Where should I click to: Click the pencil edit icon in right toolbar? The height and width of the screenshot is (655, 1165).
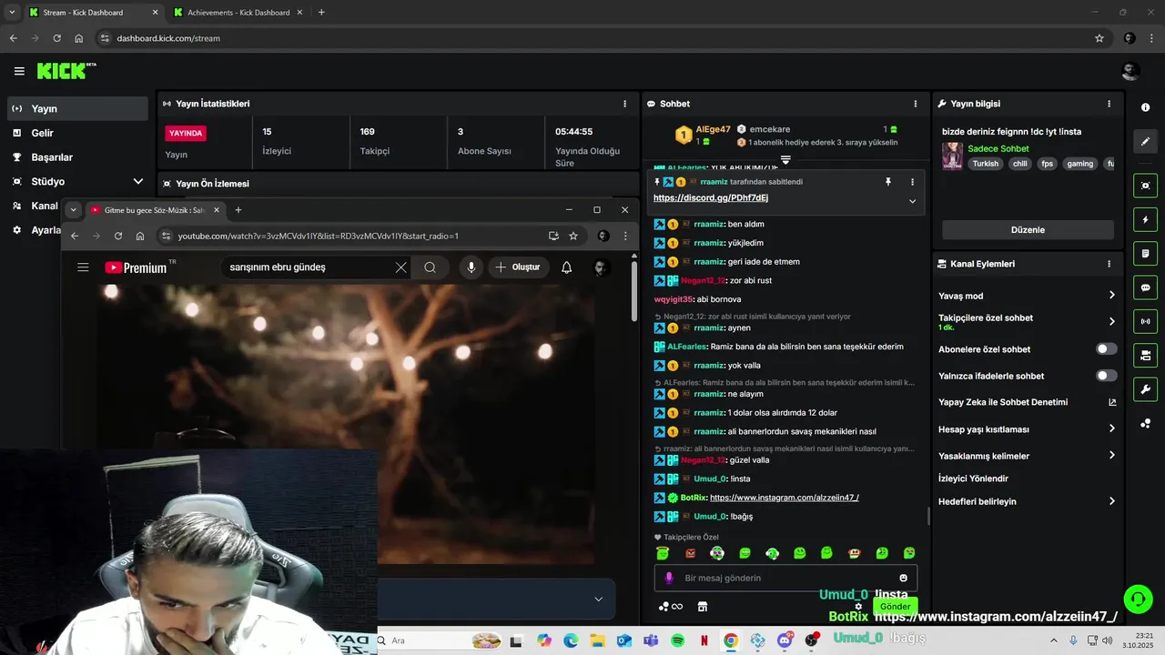pos(1145,141)
